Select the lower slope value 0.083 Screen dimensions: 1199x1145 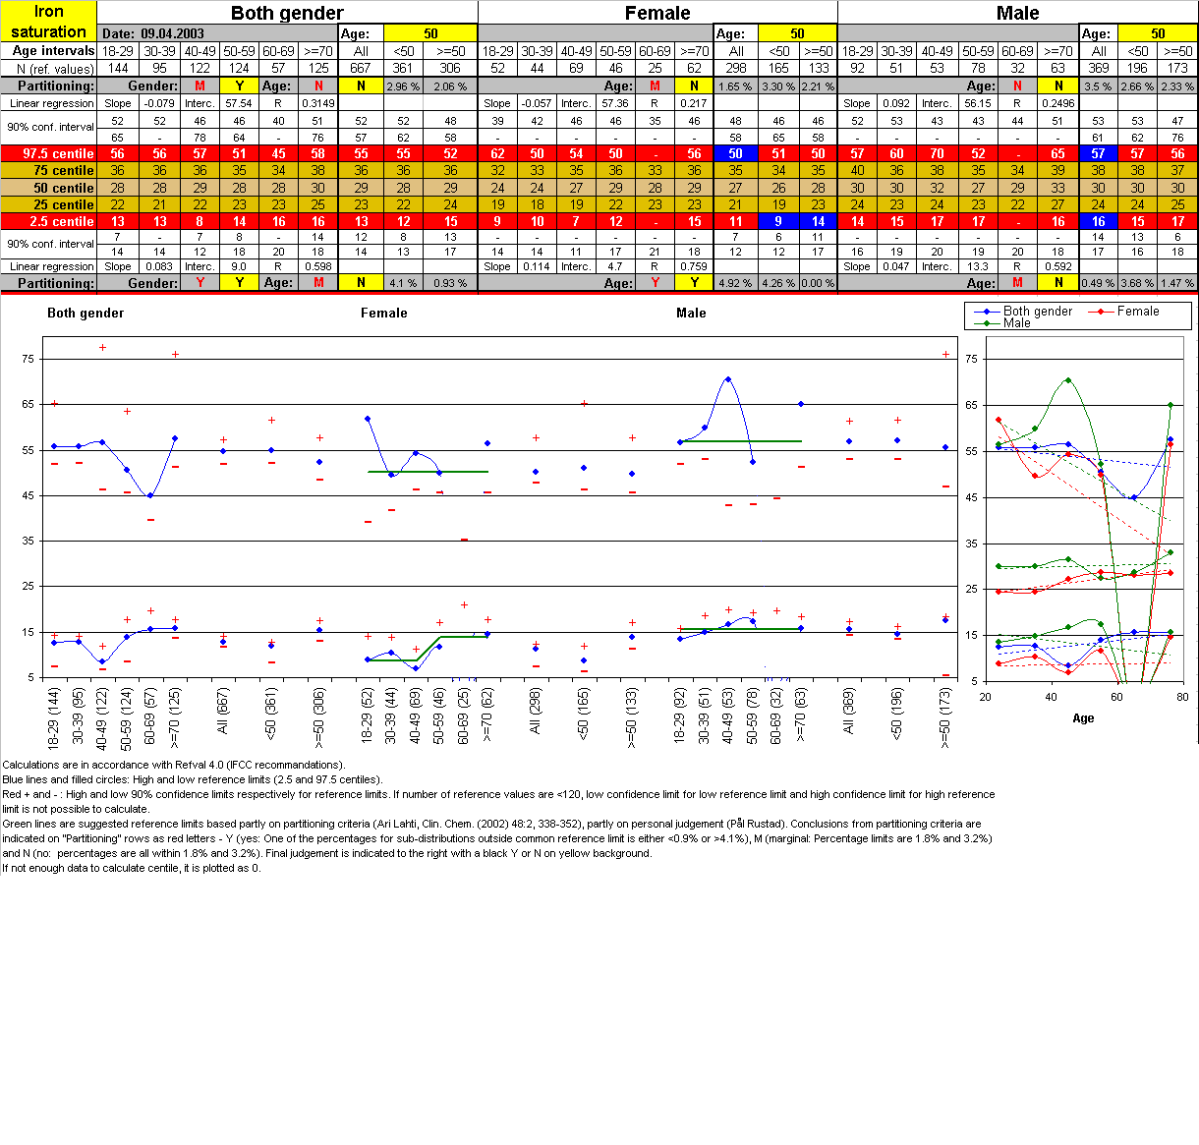[x=159, y=266]
